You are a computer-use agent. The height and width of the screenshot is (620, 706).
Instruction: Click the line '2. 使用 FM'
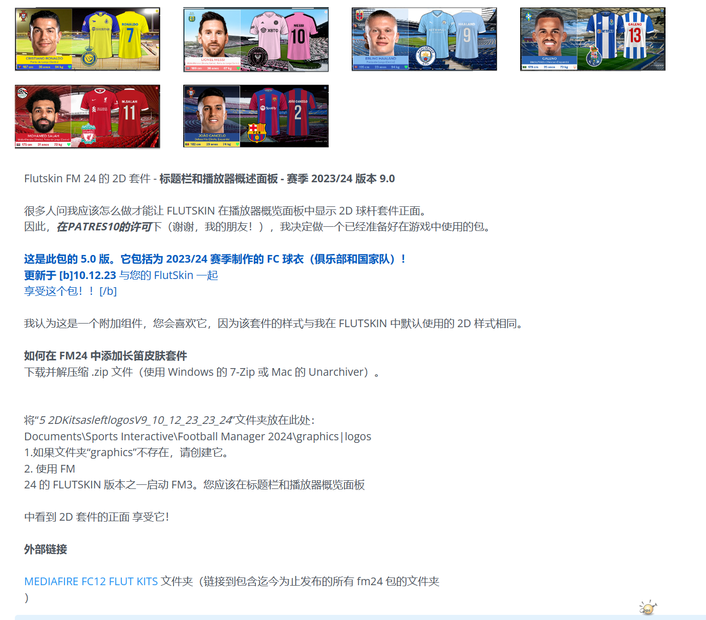[x=50, y=469]
